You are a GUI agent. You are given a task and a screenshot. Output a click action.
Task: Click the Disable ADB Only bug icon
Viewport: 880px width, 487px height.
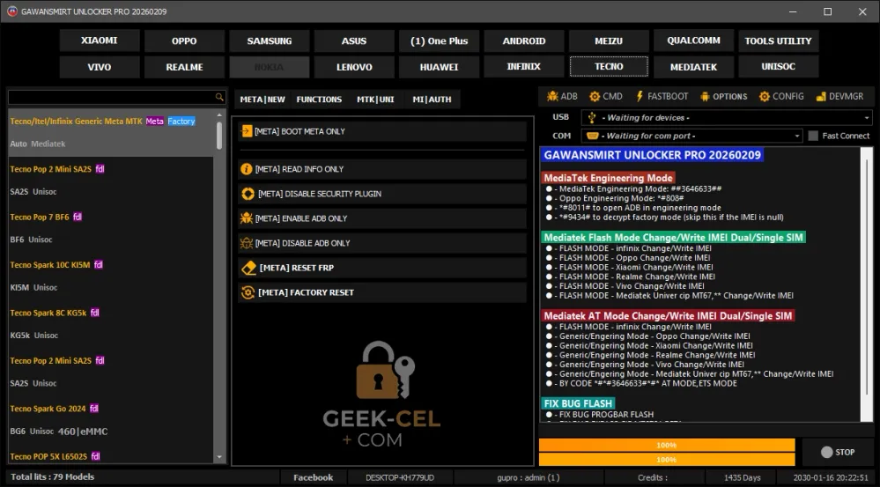tap(247, 243)
